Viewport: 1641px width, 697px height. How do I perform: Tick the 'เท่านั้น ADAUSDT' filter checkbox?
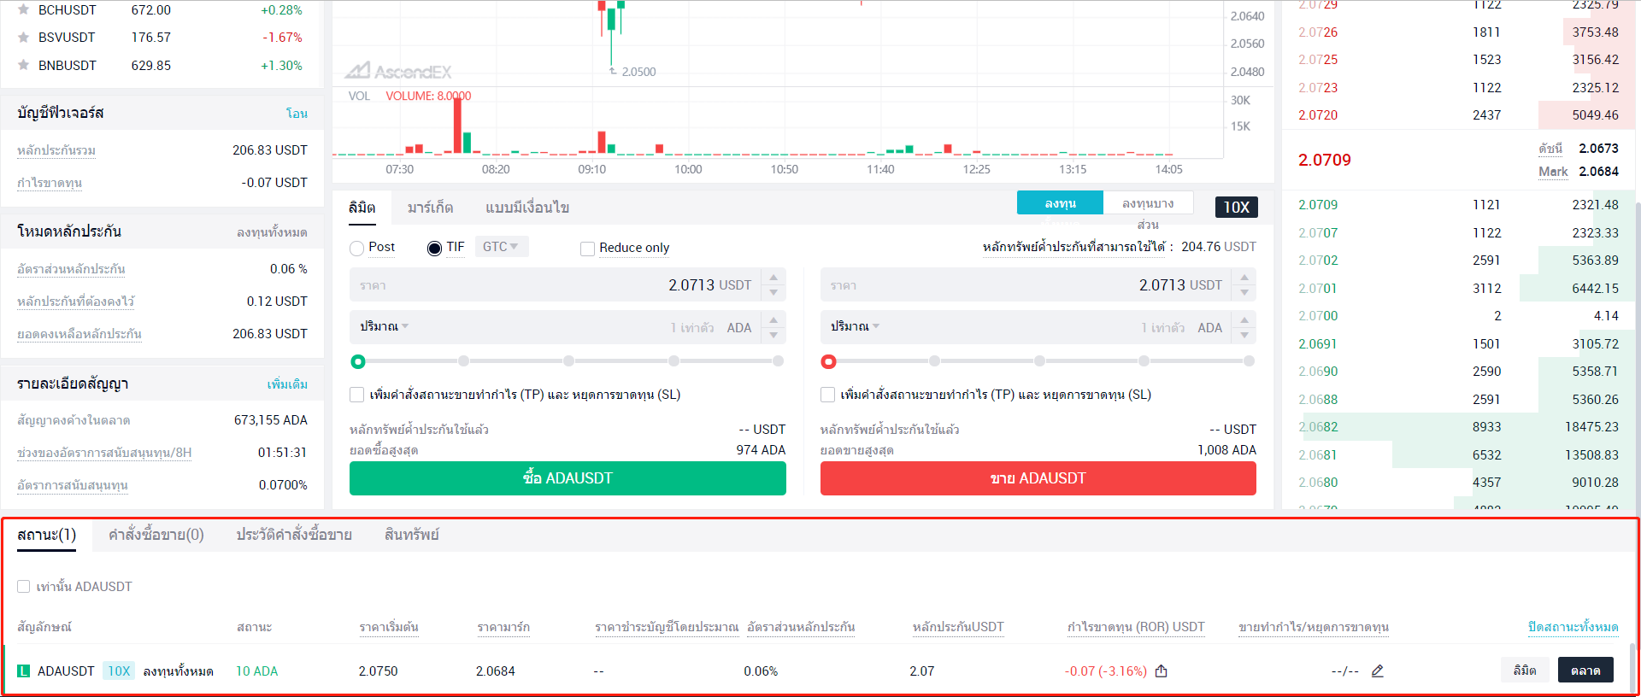(24, 587)
